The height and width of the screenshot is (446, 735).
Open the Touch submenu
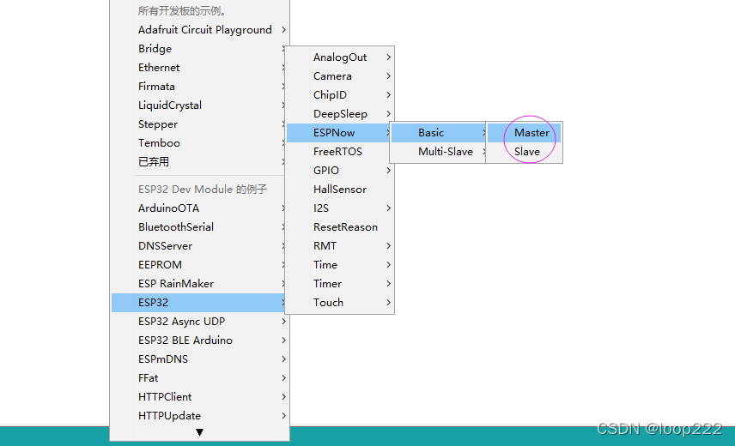click(339, 302)
